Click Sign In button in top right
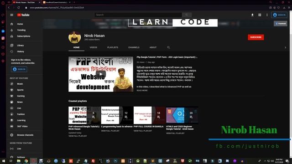Viewport: 292px width, 164px height. [x=279, y=15]
